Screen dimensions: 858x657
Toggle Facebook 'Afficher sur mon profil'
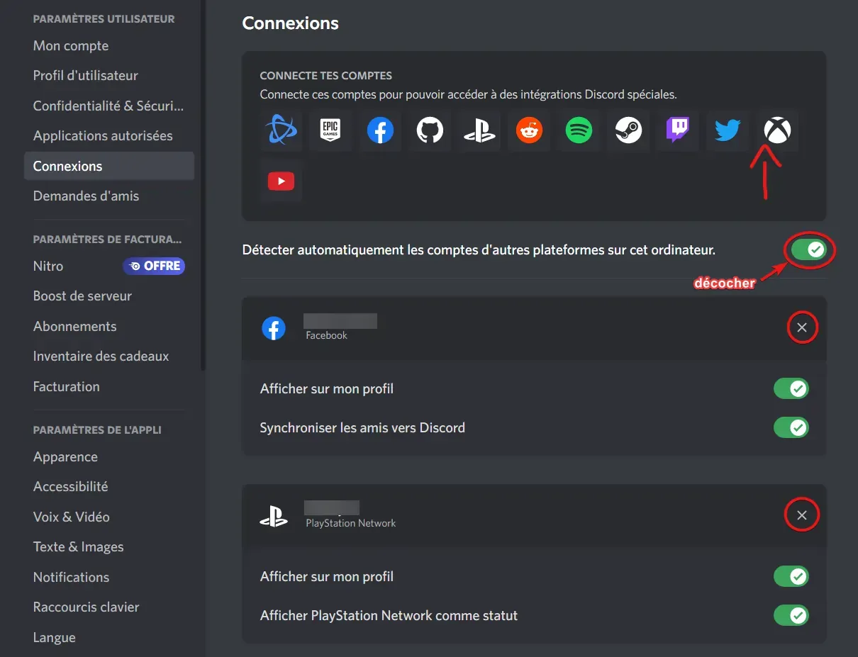(x=791, y=388)
